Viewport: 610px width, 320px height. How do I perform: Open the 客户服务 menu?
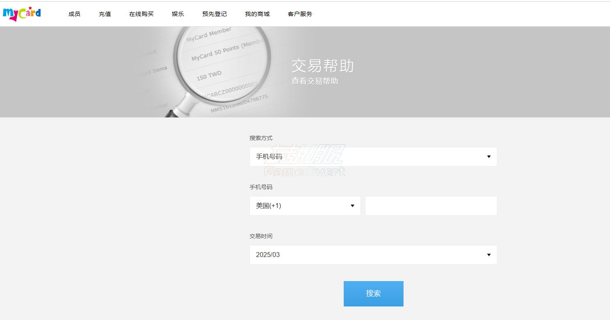300,14
